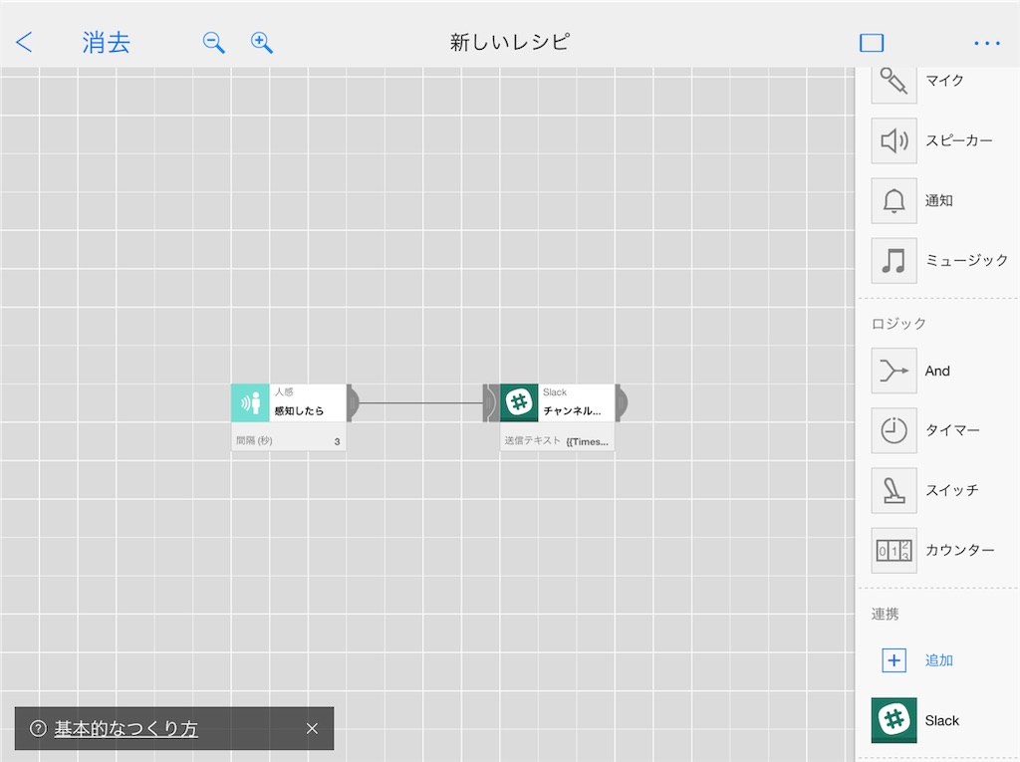Zoom in with the plus magnifier
Viewport: 1020px width, 762px height.
click(x=261, y=43)
